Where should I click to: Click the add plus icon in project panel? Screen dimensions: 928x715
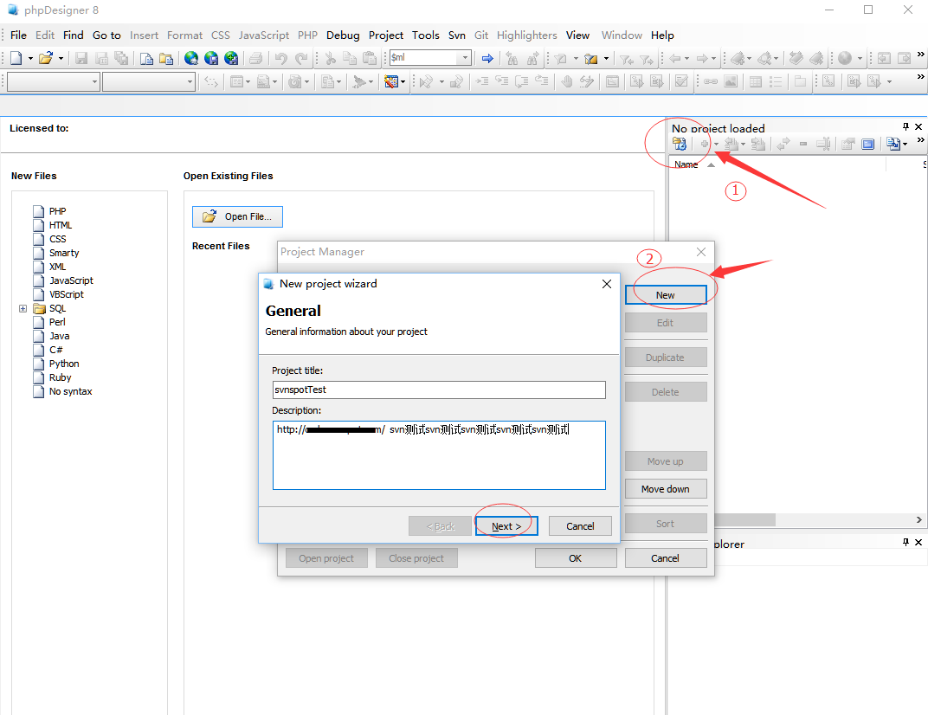pos(705,144)
